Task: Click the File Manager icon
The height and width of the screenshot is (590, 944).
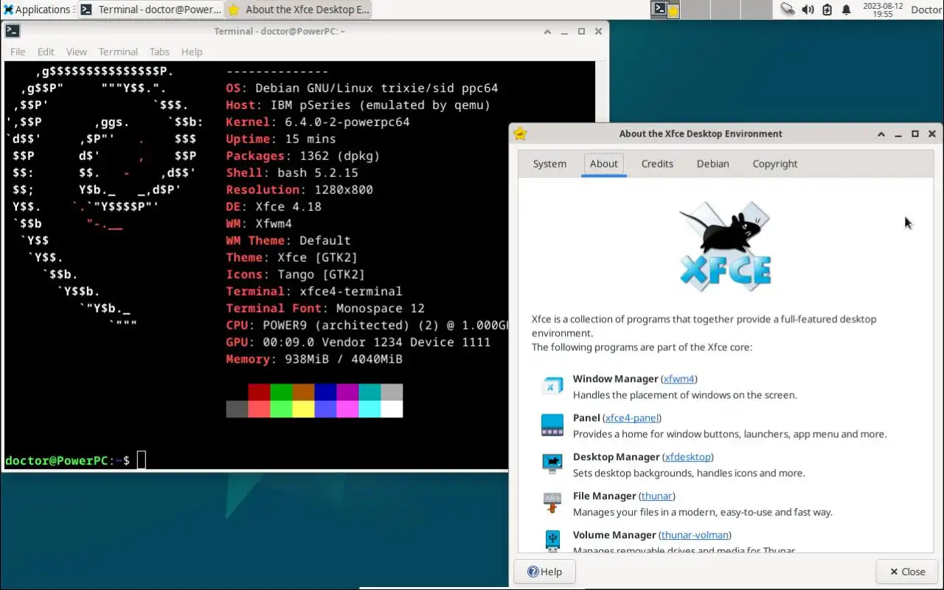Action: point(552,503)
